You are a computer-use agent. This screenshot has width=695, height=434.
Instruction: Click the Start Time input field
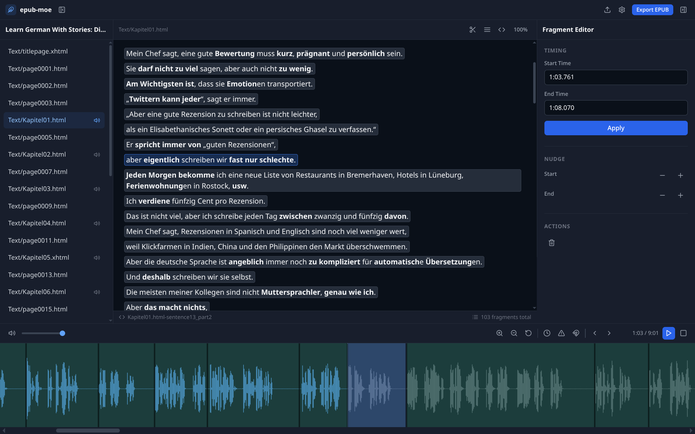click(x=616, y=77)
